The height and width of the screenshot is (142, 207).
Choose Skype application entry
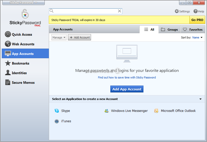pos(62,111)
